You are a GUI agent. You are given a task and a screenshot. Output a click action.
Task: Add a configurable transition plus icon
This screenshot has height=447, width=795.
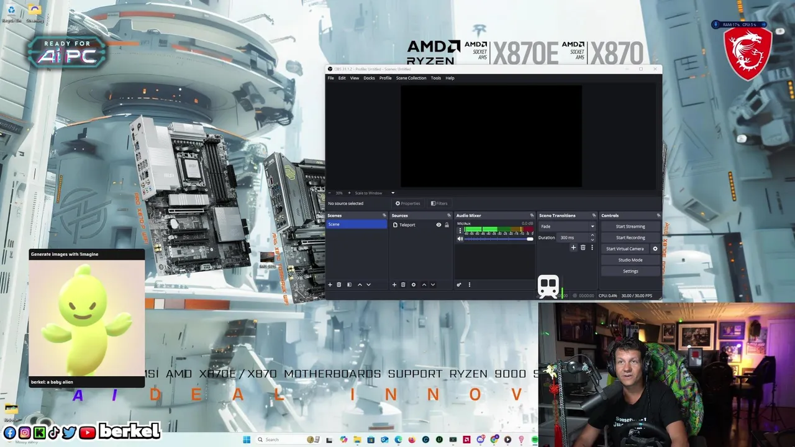pos(573,248)
